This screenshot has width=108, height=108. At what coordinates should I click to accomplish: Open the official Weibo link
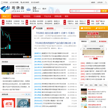point(14,2)
